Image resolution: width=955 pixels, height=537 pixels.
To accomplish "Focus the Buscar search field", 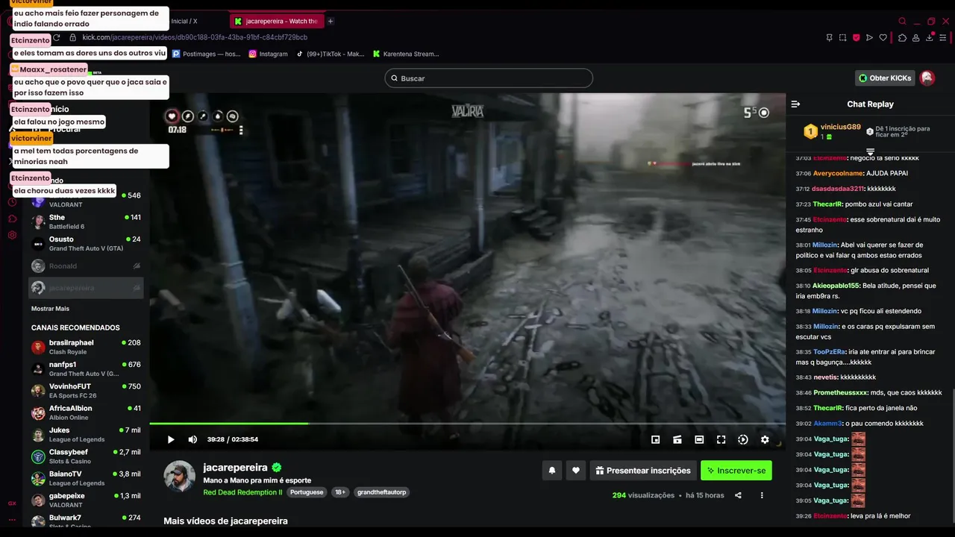I will pyautogui.click(x=489, y=78).
